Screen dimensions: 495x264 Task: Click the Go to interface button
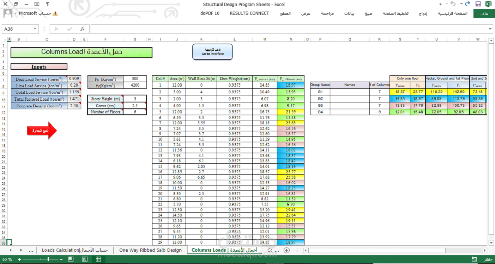[x=213, y=52]
